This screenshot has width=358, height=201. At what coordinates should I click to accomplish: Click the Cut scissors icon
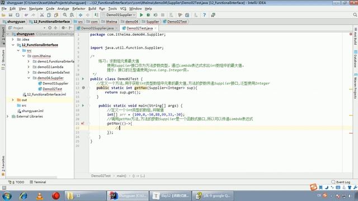(42, 15)
